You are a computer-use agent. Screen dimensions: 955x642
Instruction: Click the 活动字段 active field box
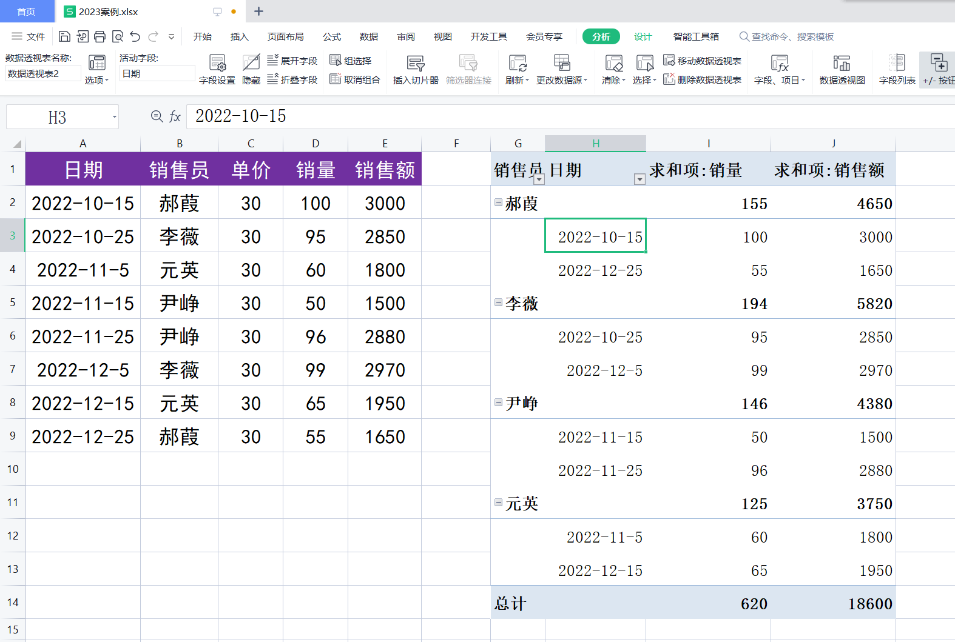[157, 73]
